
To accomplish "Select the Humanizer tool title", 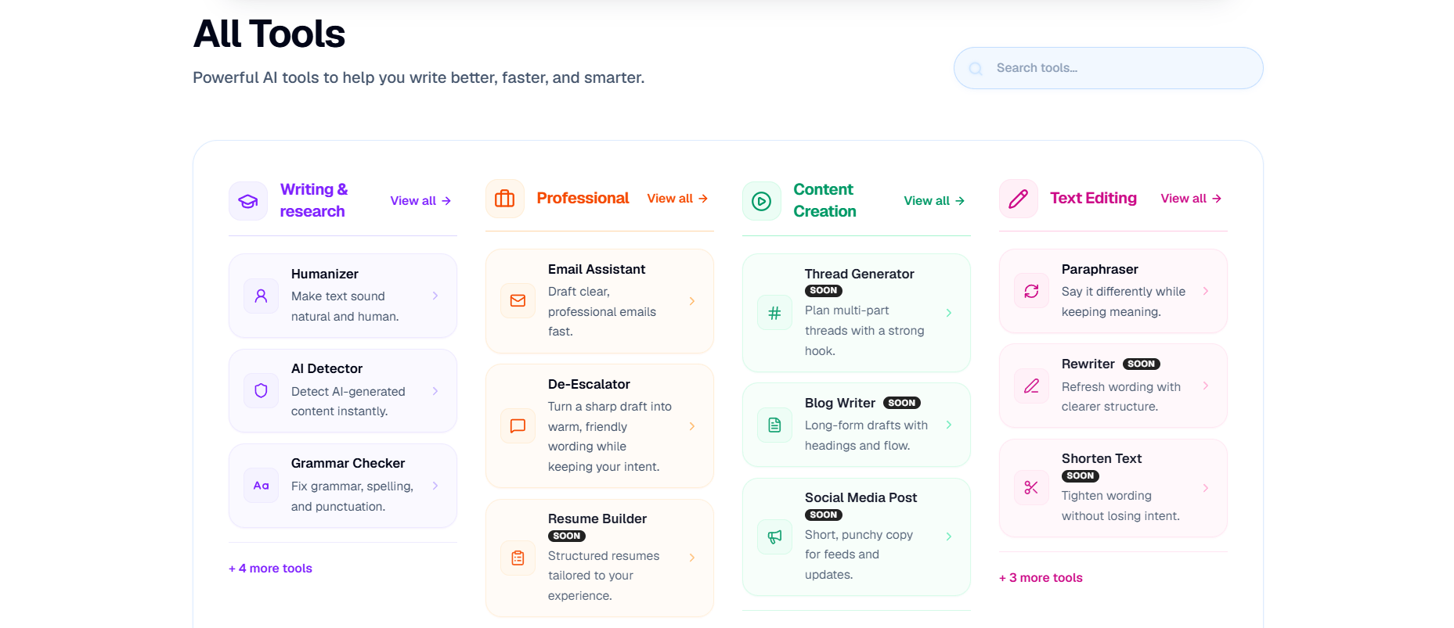I will coord(325,274).
